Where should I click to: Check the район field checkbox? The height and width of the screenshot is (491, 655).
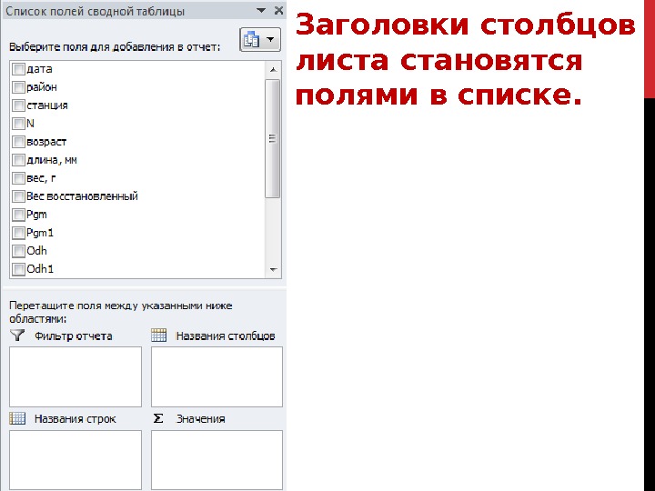[x=18, y=87]
